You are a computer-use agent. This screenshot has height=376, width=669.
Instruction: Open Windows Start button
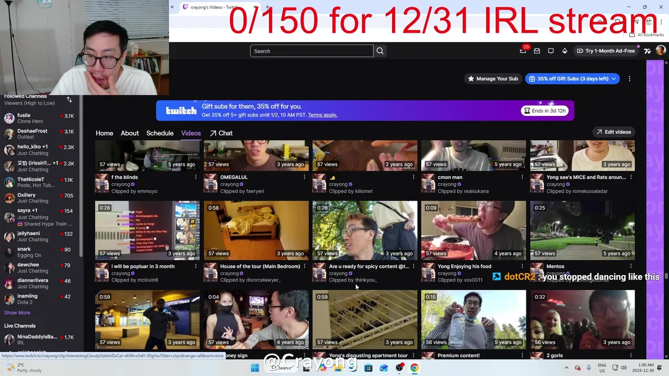click(255, 368)
